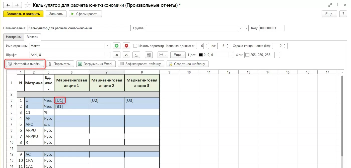Open the vertical three-dot menu
Viewport: 351px width, 168px height.
[x=338, y=5]
